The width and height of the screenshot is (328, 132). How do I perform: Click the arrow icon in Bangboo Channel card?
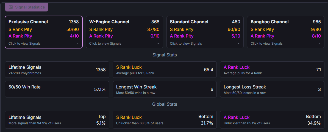(x=319, y=44)
